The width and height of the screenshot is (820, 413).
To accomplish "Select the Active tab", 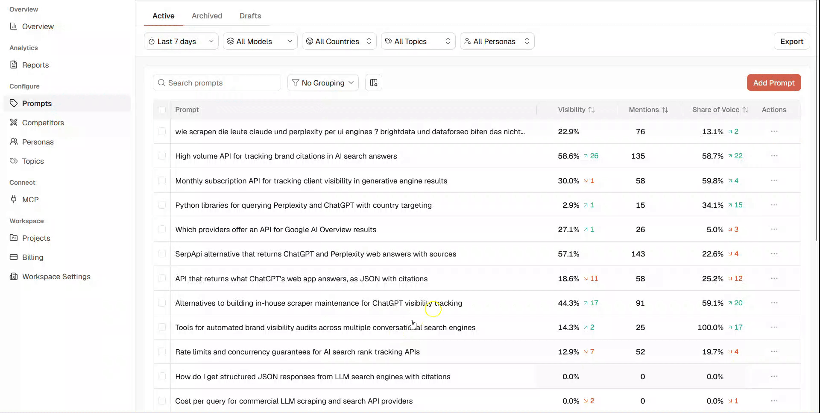I will (x=163, y=16).
